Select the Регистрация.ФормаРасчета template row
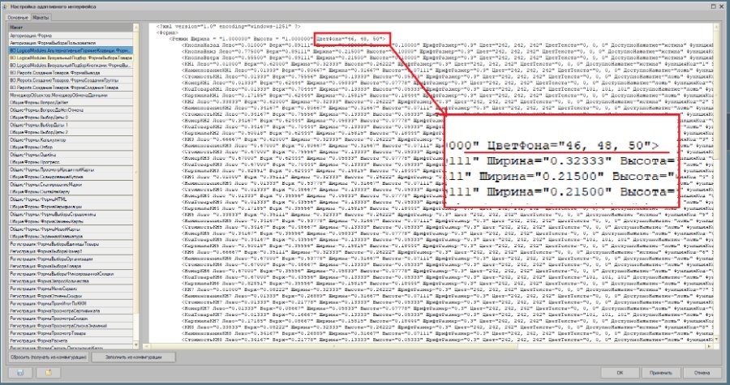 (x=71, y=341)
